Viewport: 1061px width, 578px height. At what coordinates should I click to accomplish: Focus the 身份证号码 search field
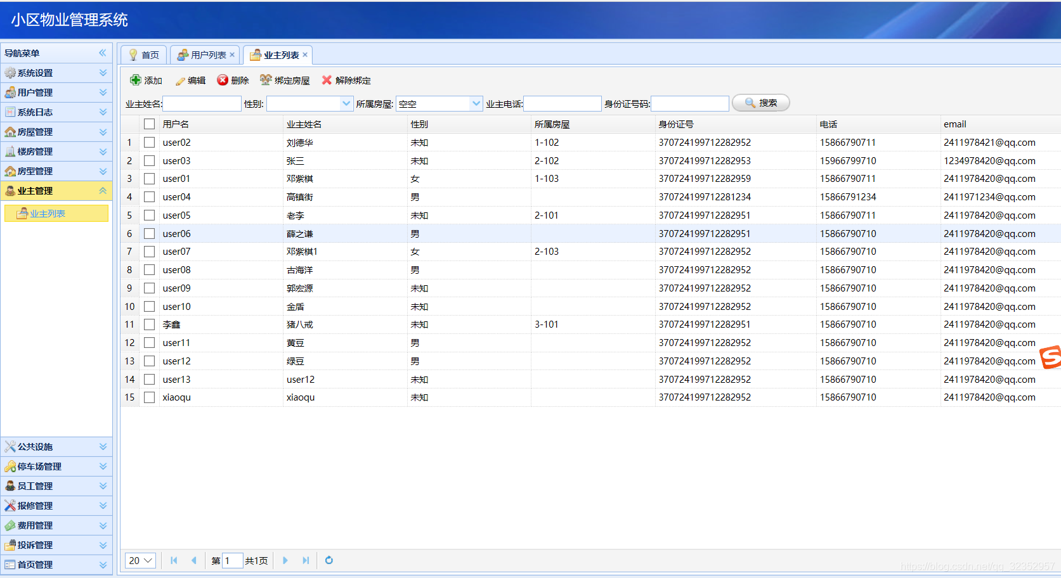point(690,103)
